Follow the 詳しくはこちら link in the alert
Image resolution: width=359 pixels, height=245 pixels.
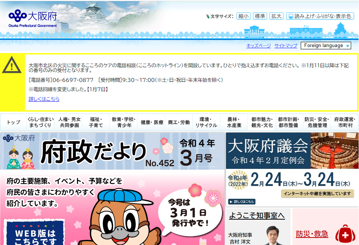tap(44, 99)
